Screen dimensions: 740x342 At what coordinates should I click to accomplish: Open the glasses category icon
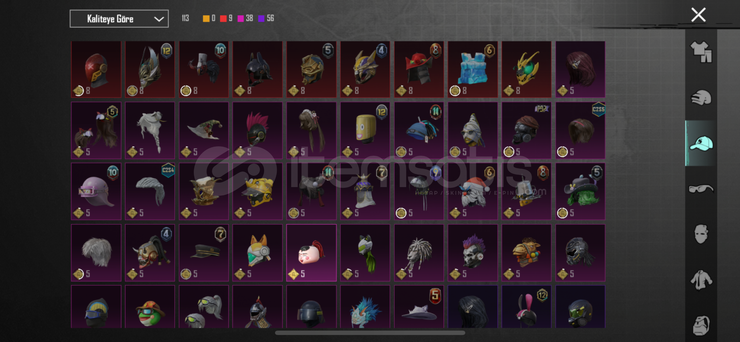pos(701,189)
